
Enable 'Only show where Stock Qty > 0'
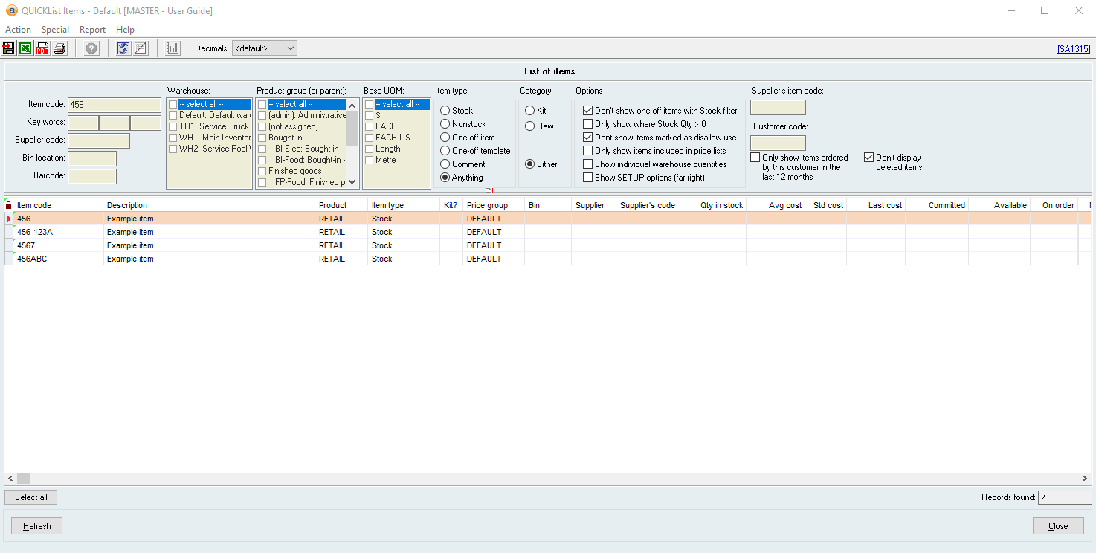tap(587, 124)
